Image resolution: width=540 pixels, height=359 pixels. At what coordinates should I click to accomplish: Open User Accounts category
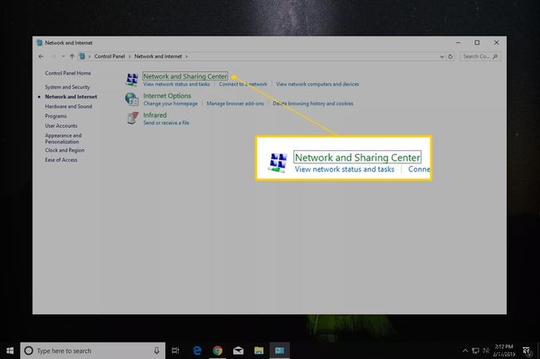(61, 126)
